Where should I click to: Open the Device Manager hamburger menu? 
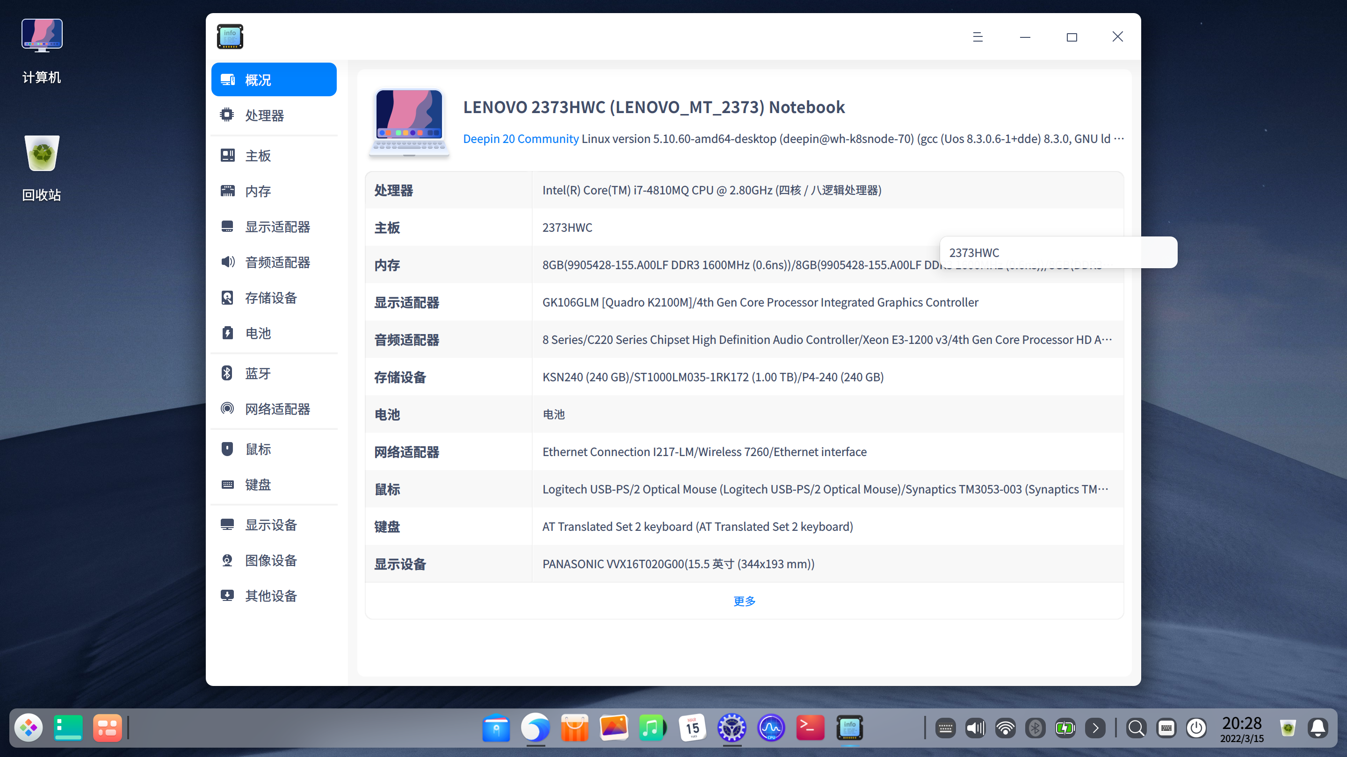pyautogui.click(x=978, y=36)
